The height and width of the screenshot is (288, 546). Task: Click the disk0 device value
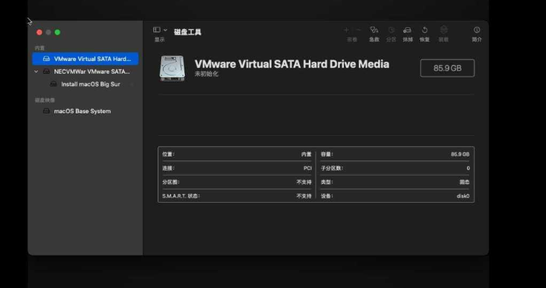pos(463,196)
